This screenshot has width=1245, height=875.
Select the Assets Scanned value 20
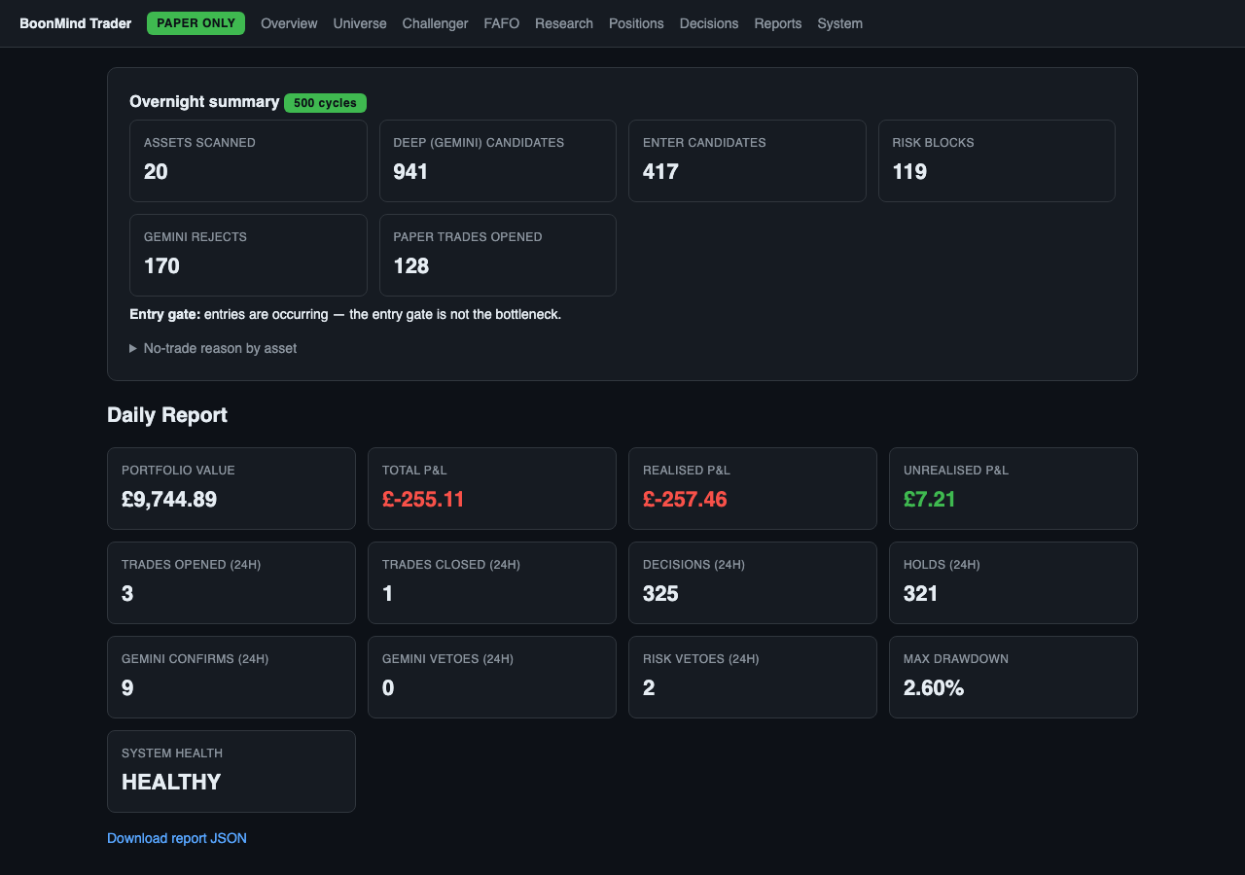click(x=156, y=172)
